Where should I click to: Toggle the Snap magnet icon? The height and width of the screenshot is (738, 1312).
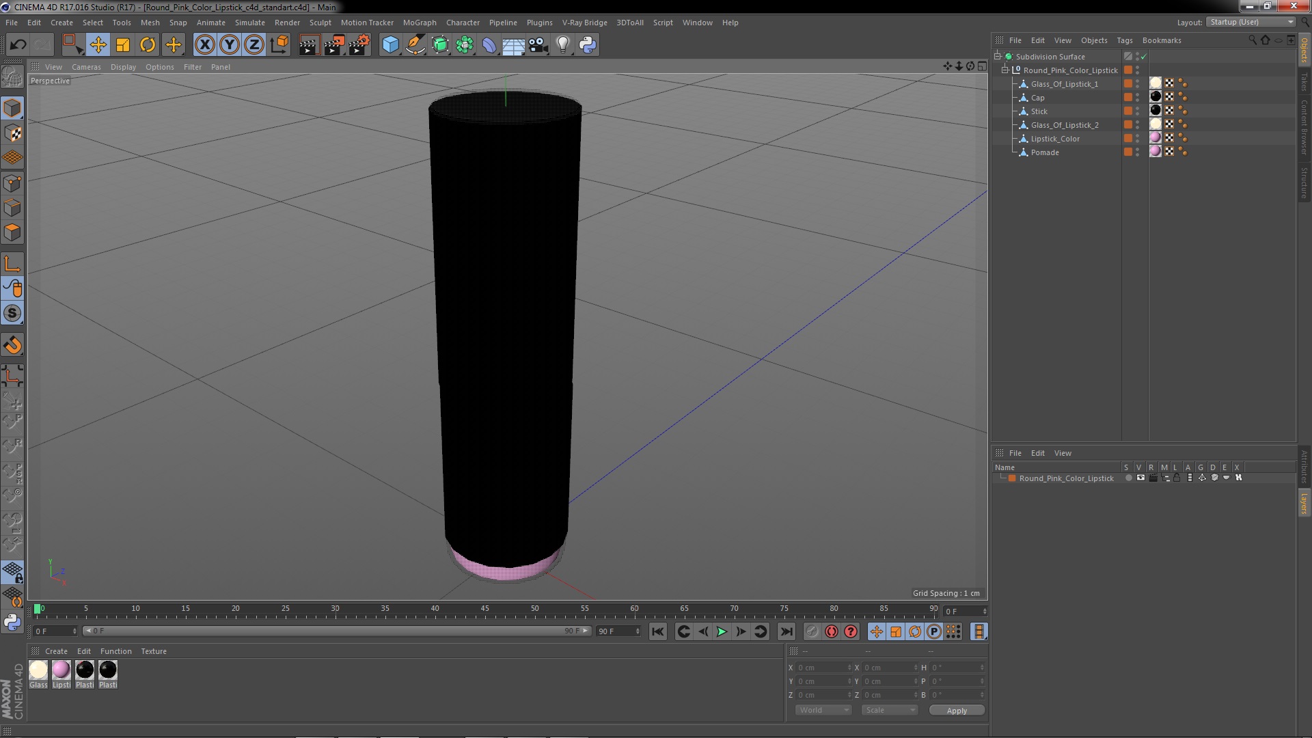pos(12,345)
